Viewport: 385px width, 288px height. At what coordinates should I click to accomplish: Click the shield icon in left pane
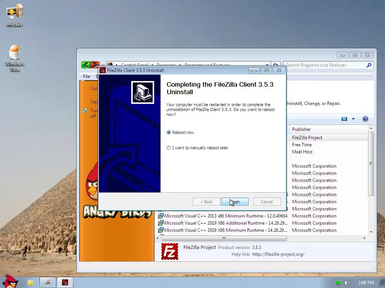85,111
